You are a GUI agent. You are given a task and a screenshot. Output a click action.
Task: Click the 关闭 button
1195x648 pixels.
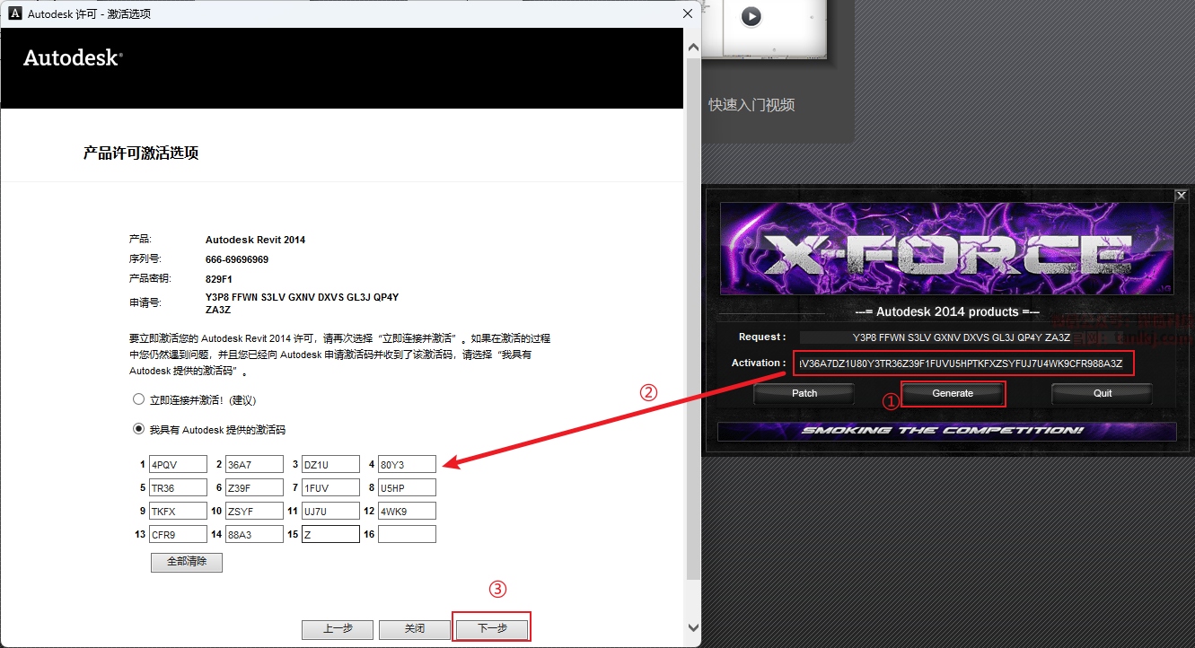[x=415, y=629]
